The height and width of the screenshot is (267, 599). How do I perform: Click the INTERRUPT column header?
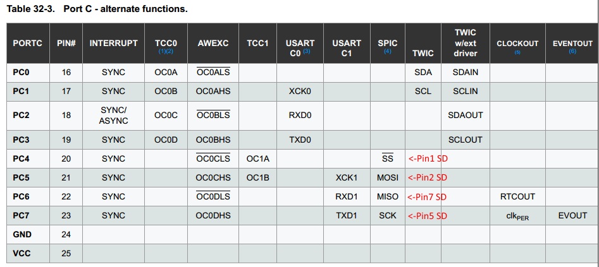point(113,44)
